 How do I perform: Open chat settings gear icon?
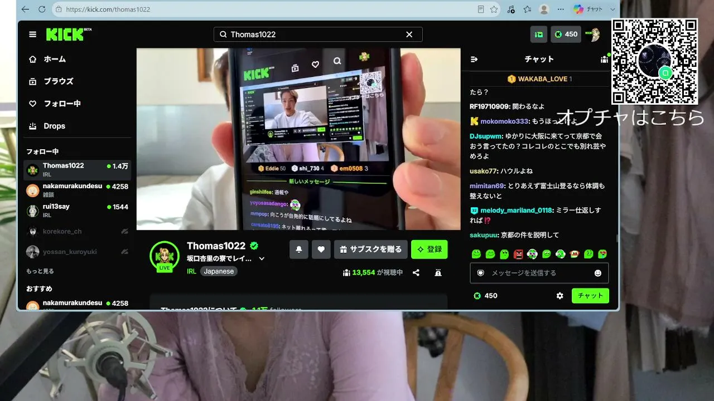[560, 296]
